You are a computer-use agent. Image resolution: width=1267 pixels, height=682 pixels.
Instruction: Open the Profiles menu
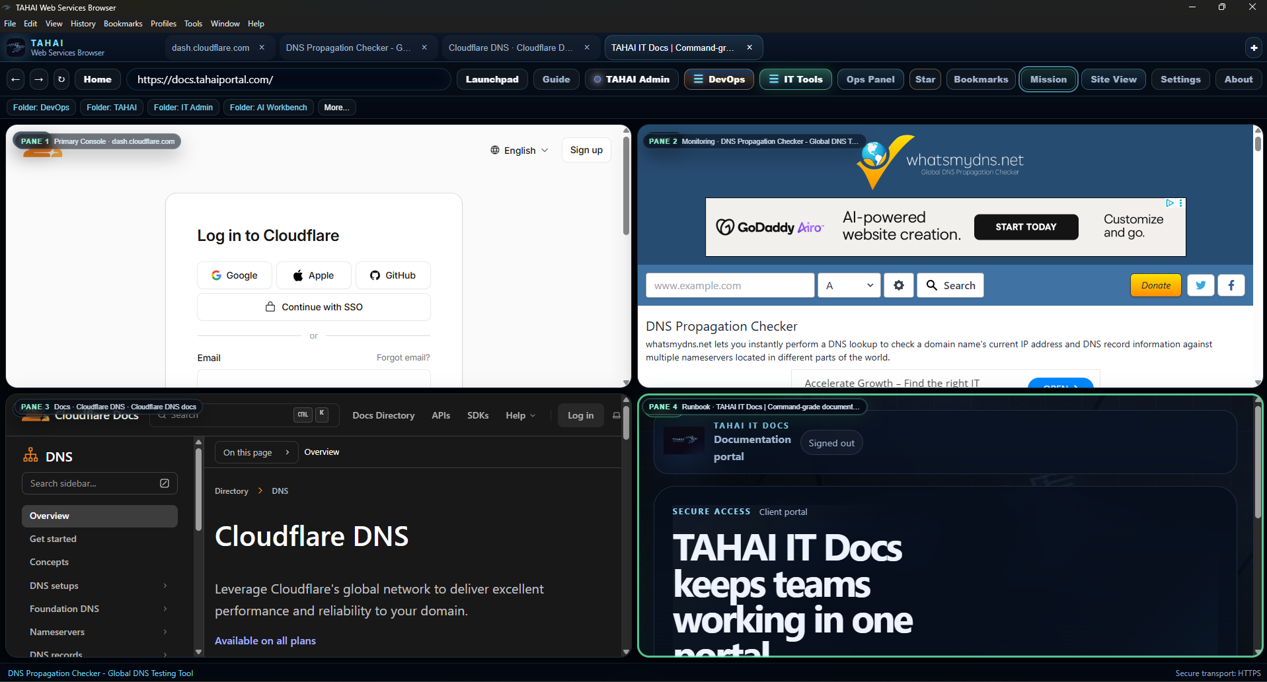pyautogui.click(x=163, y=24)
